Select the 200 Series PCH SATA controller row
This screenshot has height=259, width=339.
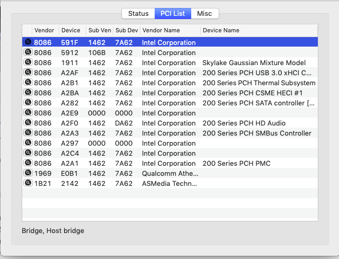click(170, 103)
